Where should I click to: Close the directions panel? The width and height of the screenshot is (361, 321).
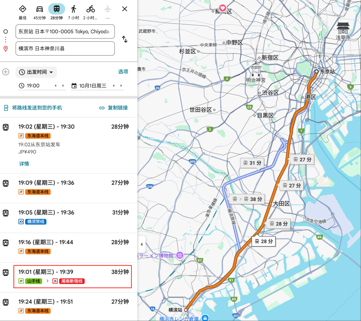coord(125,9)
